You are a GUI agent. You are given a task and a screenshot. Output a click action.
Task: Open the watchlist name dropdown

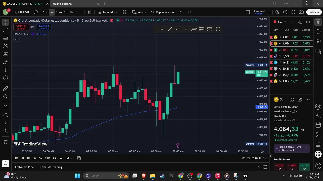click(282, 22)
